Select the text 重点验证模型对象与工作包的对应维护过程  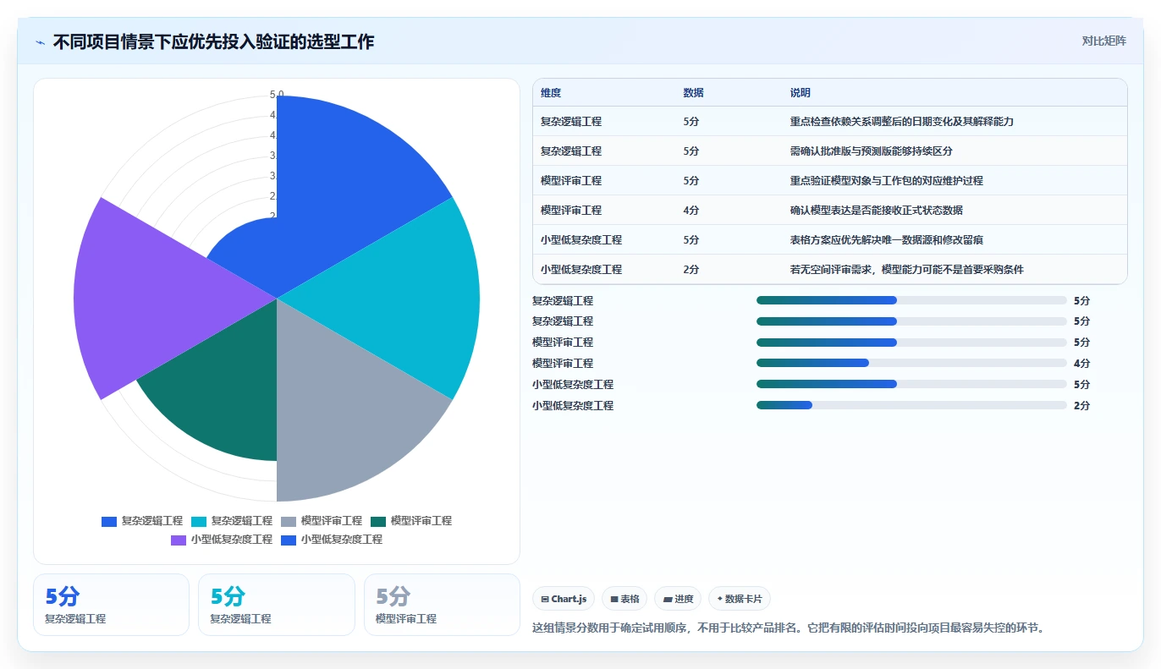(887, 181)
